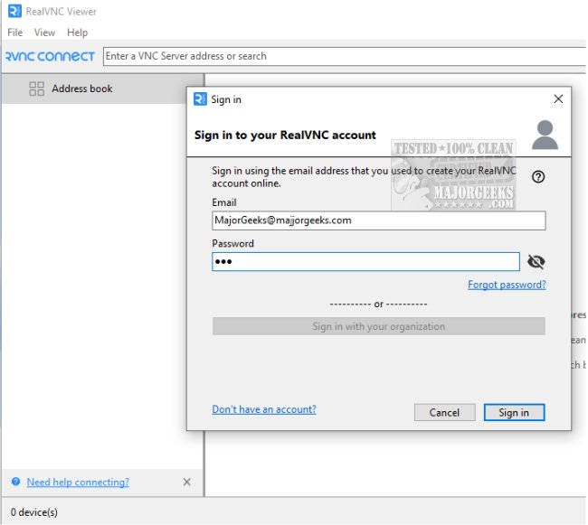The width and height of the screenshot is (588, 525).
Task: Click the Cancel button
Action: (444, 412)
